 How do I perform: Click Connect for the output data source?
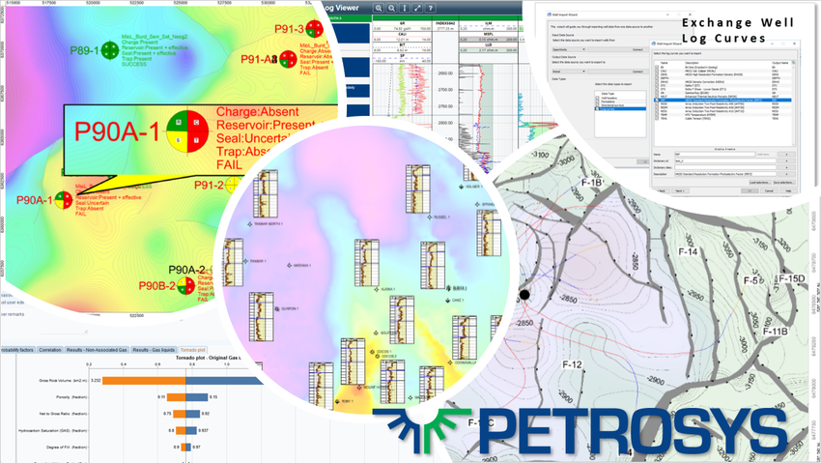pyautogui.click(x=618, y=72)
